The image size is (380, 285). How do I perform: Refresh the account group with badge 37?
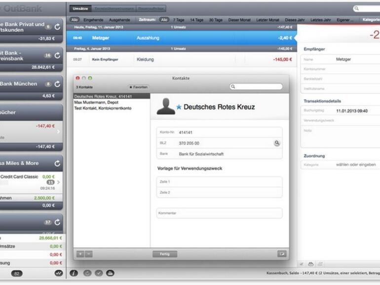click(57, 222)
